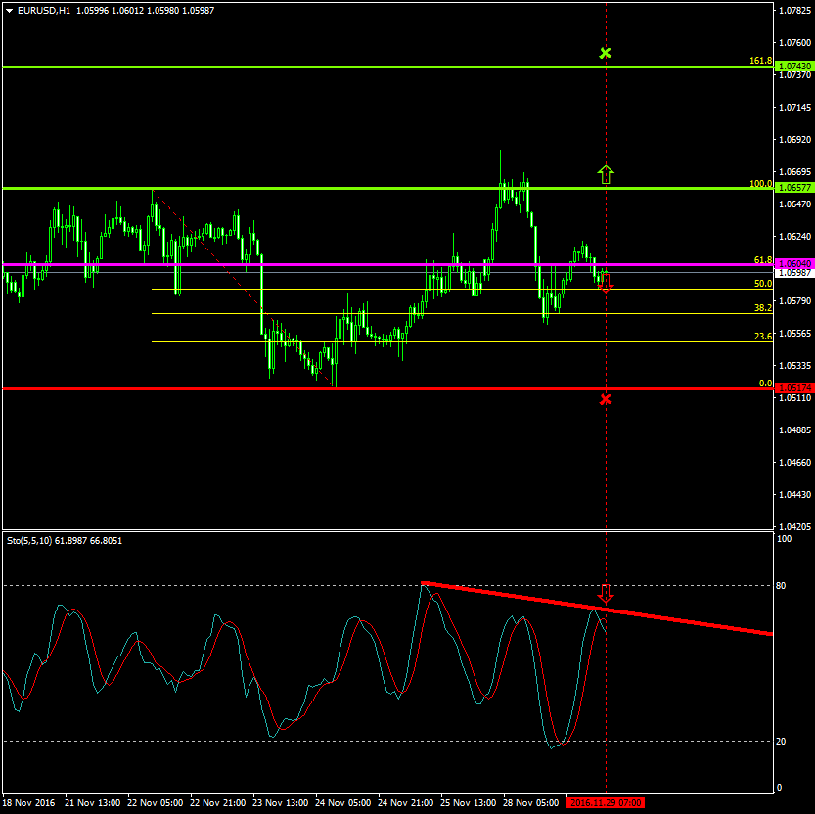Click the small red down arrow on the candles
The image size is (815, 814).
[x=608, y=284]
